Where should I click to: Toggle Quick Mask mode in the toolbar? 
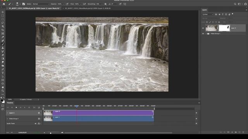3,105
